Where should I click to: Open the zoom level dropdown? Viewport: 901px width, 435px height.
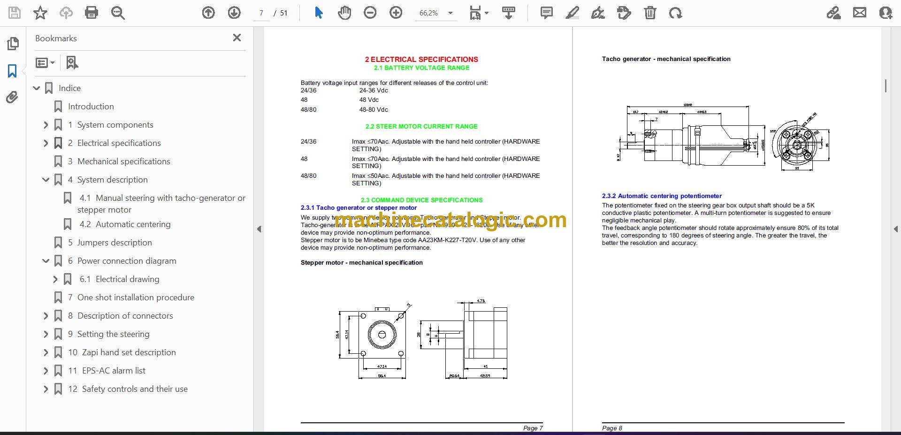tap(450, 13)
